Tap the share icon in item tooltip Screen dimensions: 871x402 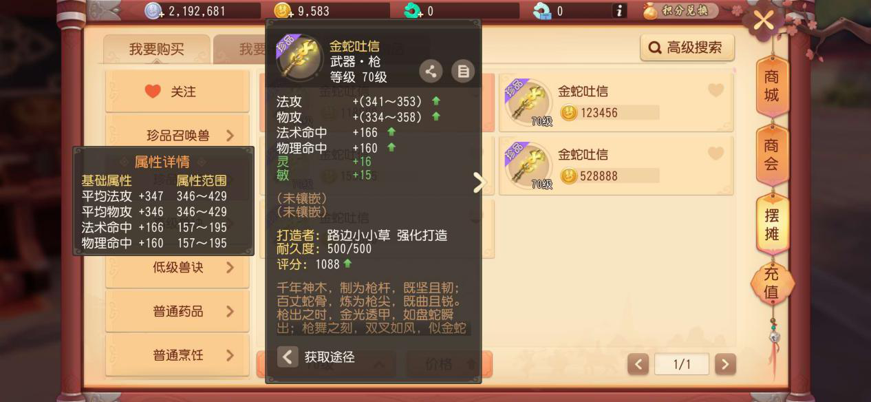[x=431, y=71]
